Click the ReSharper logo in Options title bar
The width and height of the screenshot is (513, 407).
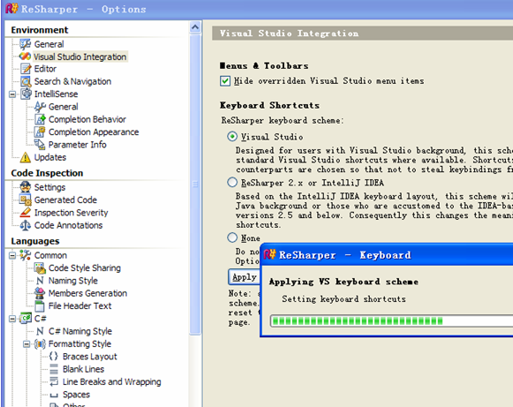pyautogui.click(x=11, y=9)
